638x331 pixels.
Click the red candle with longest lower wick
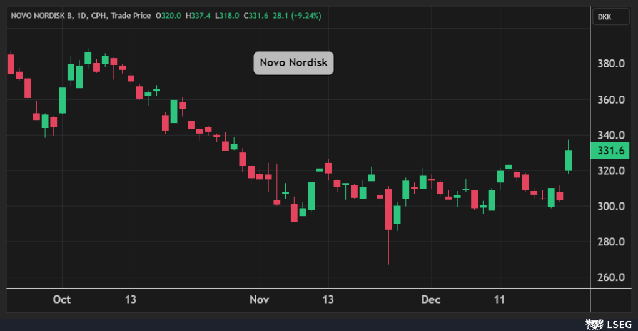[x=388, y=209]
